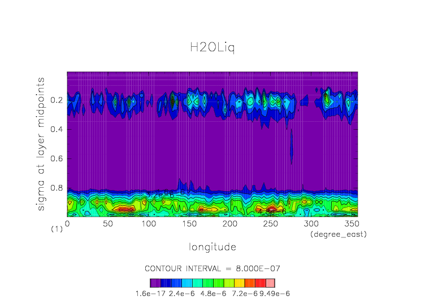Screen dimensions: 425x300
Task: Click the narrow blue streak near longitude 275
Action: coord(292,147)
